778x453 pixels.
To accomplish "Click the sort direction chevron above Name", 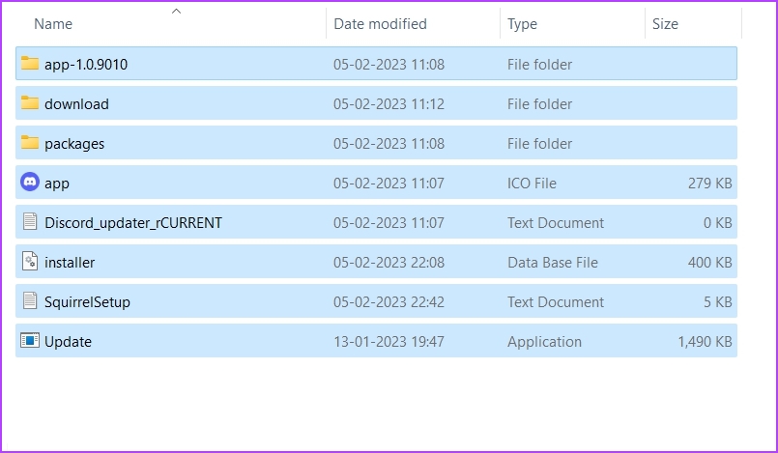I will click(176, 11).
